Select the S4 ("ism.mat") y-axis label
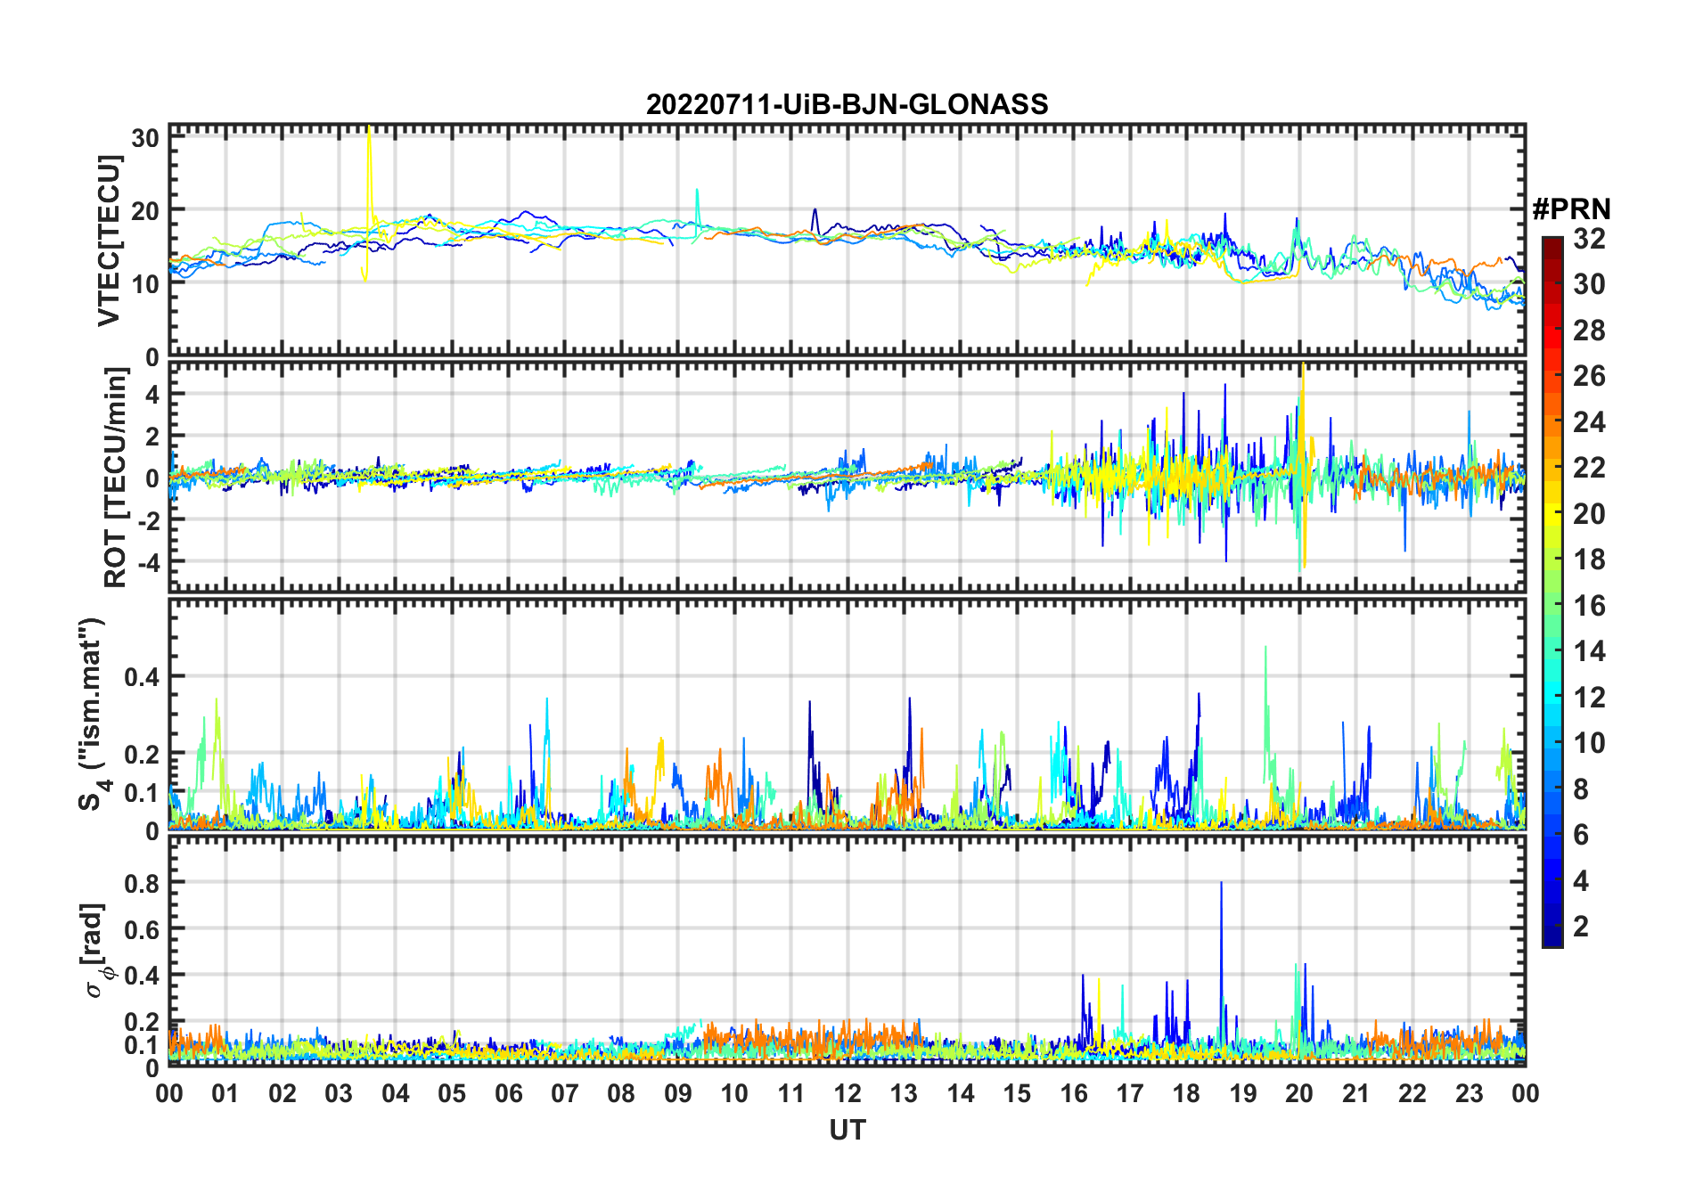Screen dimensions: 1695x1185 tap(93, 715)
